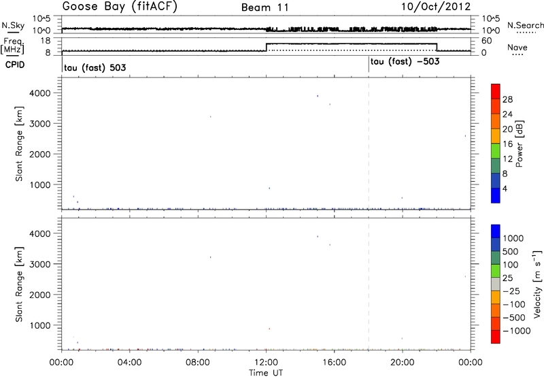Click the date '10/Oct/2012'

pyautogui.click(x=436, y=7)
